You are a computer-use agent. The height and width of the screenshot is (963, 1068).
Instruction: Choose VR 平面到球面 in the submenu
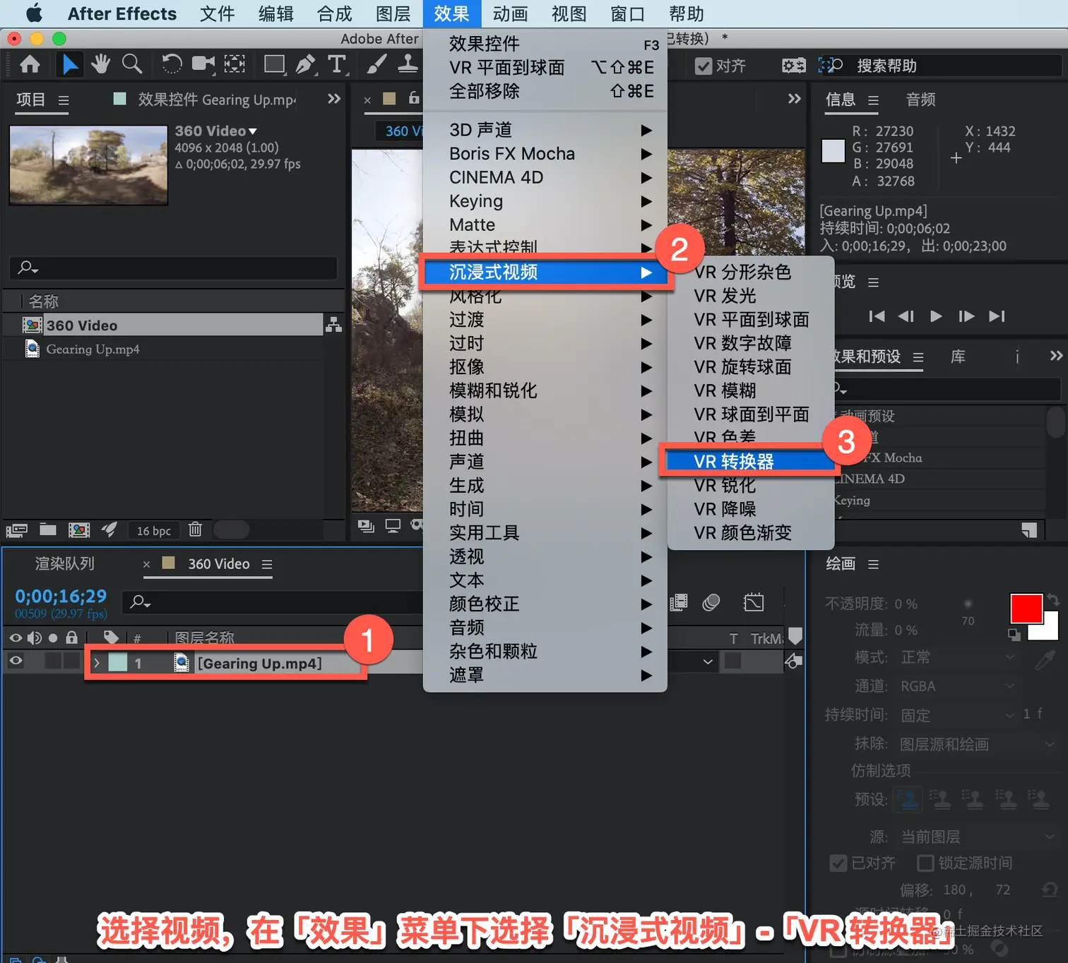[752, 319]
